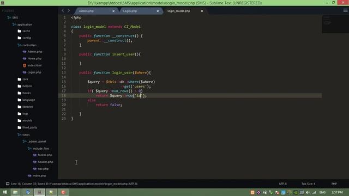
Task: Open the Windows Start button
Action: pyautogui.click(x=5, y=192)
